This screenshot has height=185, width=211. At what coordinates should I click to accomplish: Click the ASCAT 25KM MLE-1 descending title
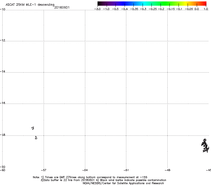30,5
